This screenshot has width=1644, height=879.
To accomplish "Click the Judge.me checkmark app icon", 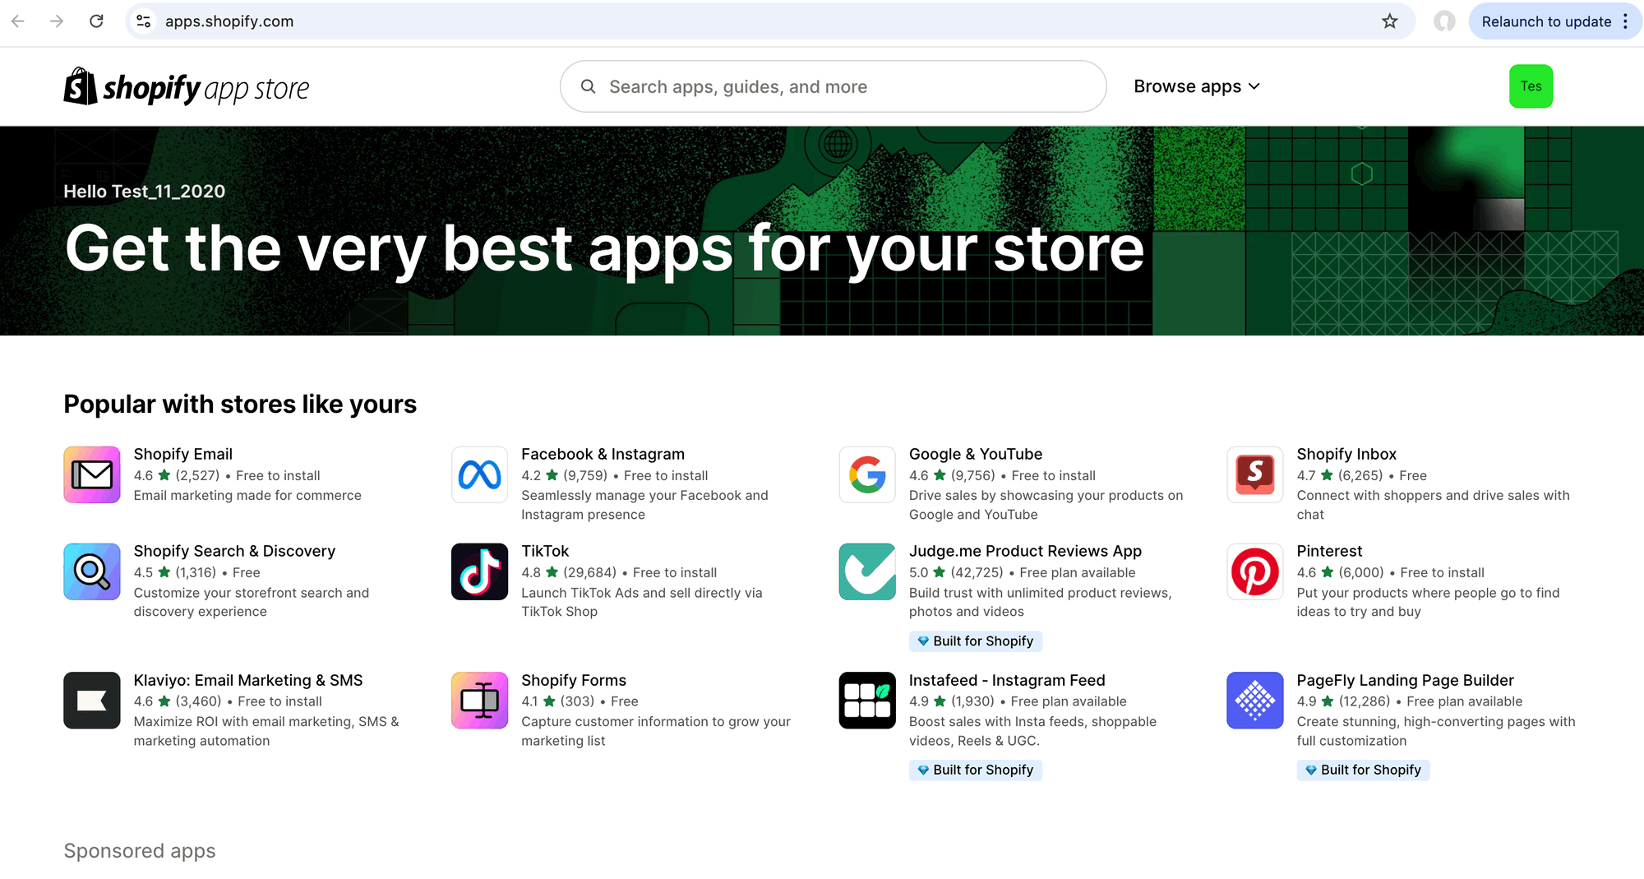I will click(867, 571).
